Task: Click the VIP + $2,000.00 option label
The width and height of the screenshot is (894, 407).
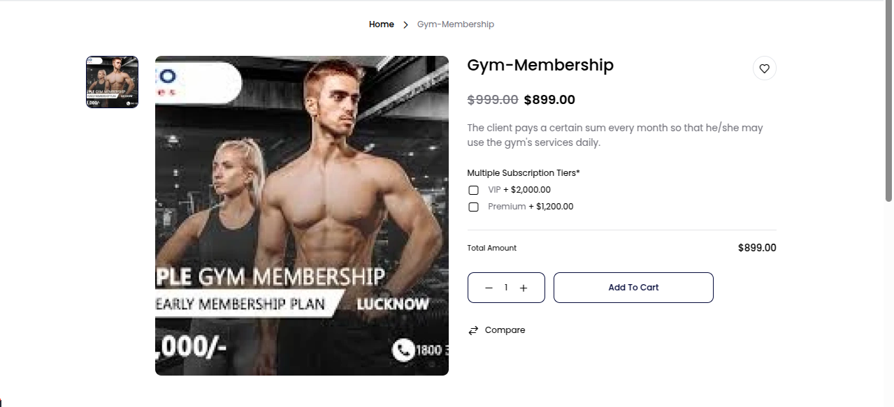Action: click(519, 190)
